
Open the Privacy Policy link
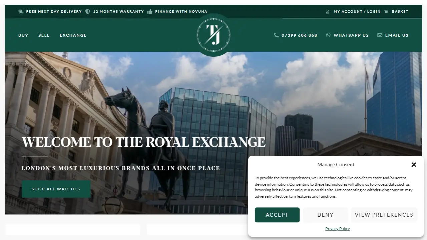pyautogui.click(x=338, y=229)
